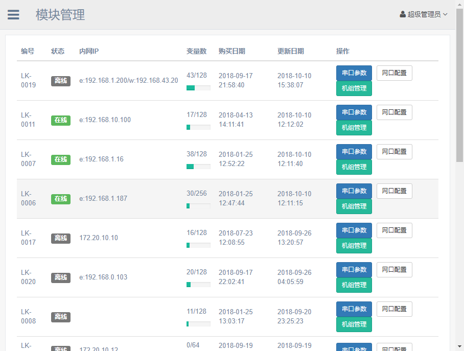Click the user avatar icon beside 超级管理员
Screen dimensions: 464x351
click(403, 14)
